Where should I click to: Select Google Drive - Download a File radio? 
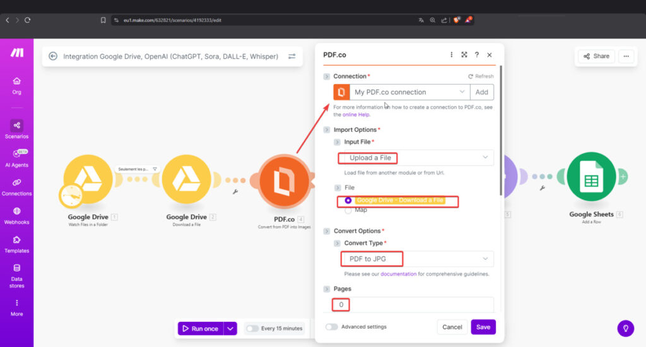(348, 201)
